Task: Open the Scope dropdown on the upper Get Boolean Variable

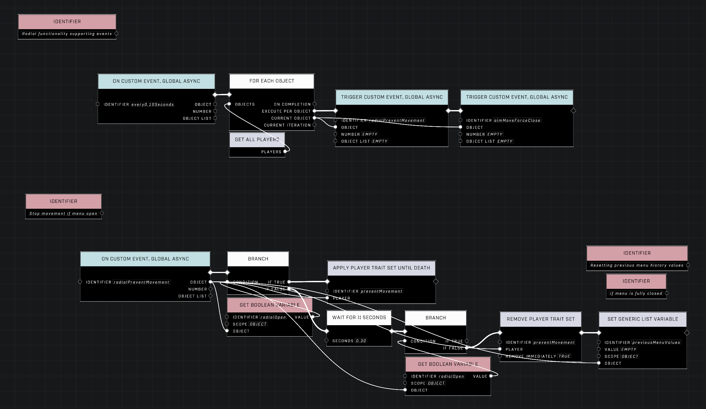Action: (258, 324)
